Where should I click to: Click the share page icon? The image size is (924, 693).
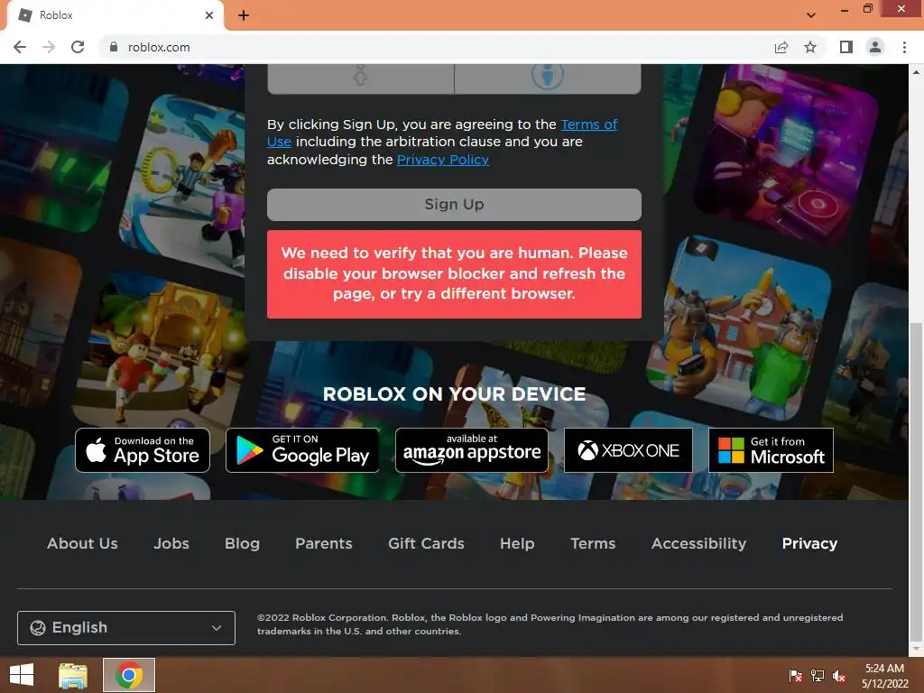tap(781, 47)
